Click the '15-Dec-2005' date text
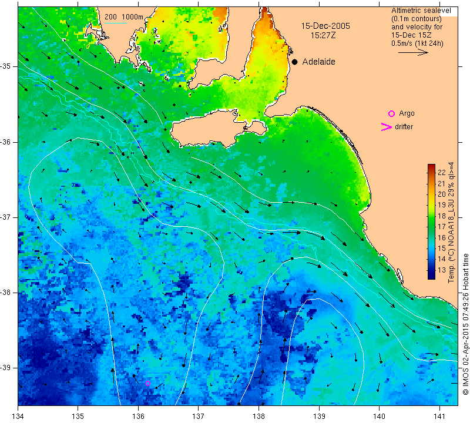The width and height of the screenshot is (470, 423). click(325, 26)
